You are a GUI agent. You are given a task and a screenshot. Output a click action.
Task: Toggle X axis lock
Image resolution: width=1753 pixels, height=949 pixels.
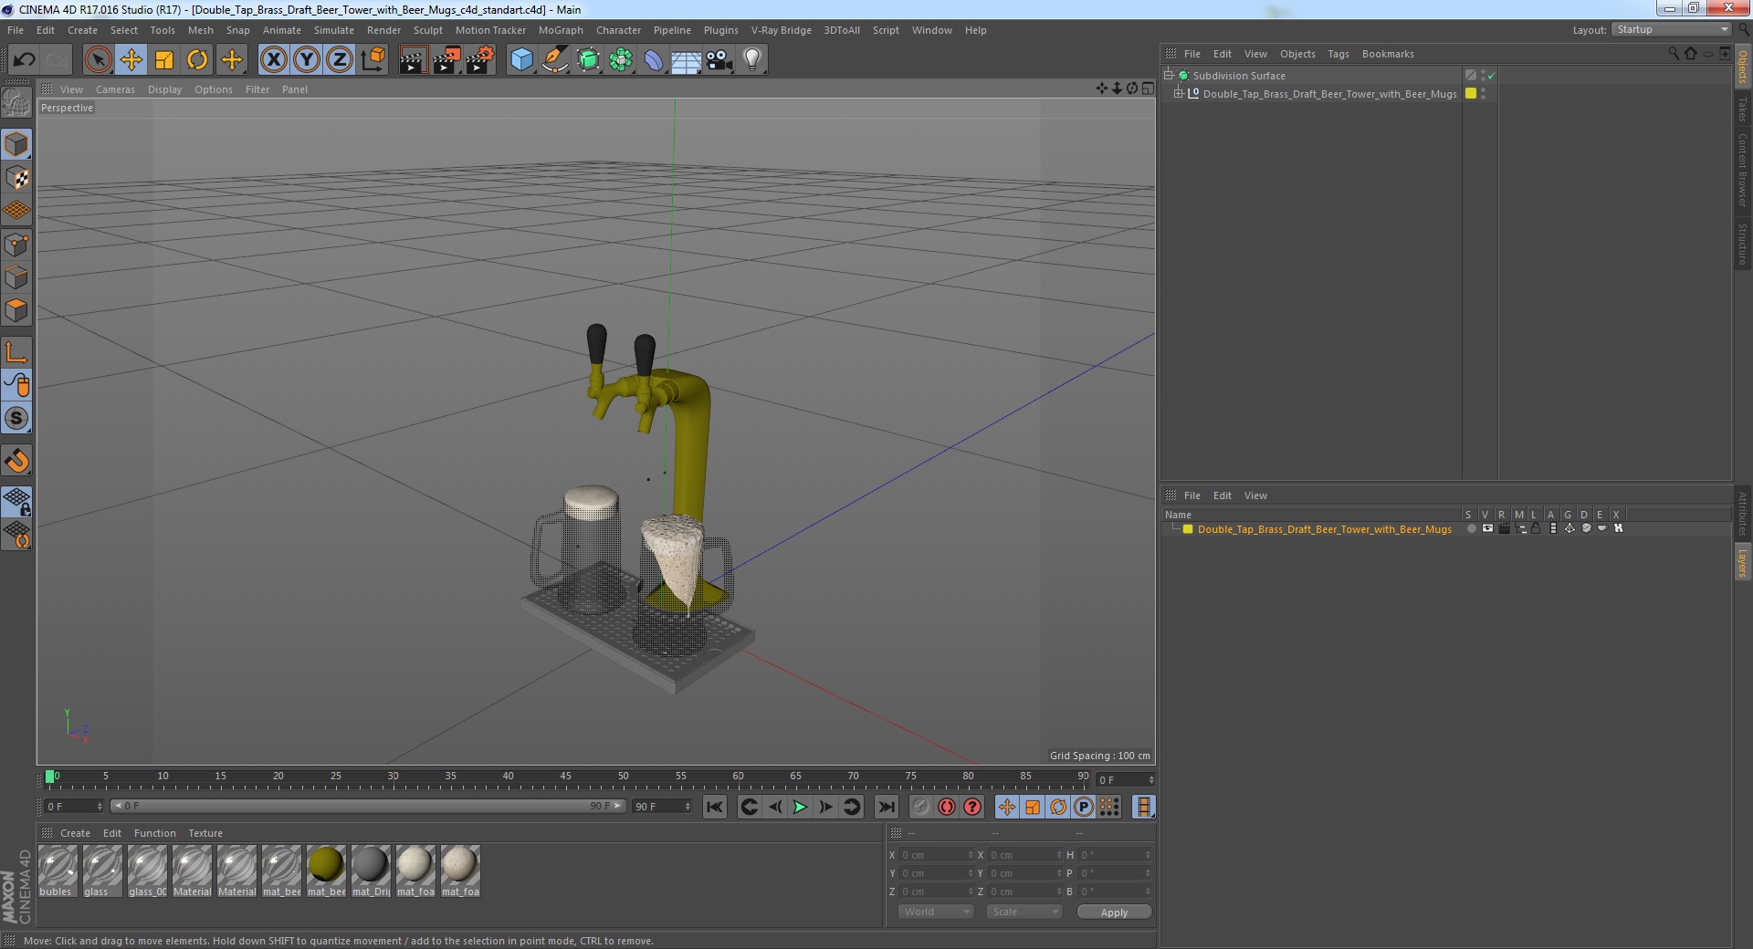(x=273, y=60)
